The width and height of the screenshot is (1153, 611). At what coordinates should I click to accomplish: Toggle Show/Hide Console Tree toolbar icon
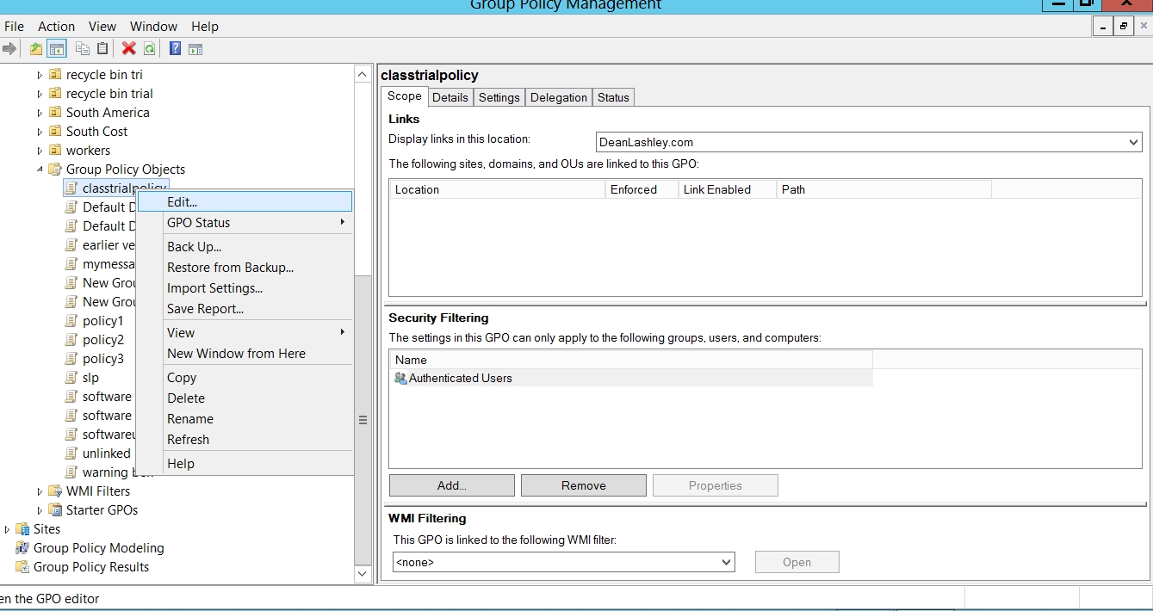coord(57,49)
